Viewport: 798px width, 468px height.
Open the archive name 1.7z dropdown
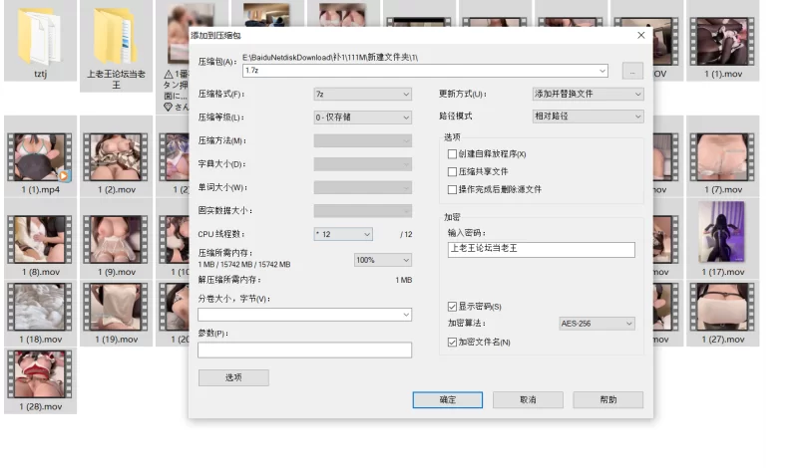click(x=602, y=71)
